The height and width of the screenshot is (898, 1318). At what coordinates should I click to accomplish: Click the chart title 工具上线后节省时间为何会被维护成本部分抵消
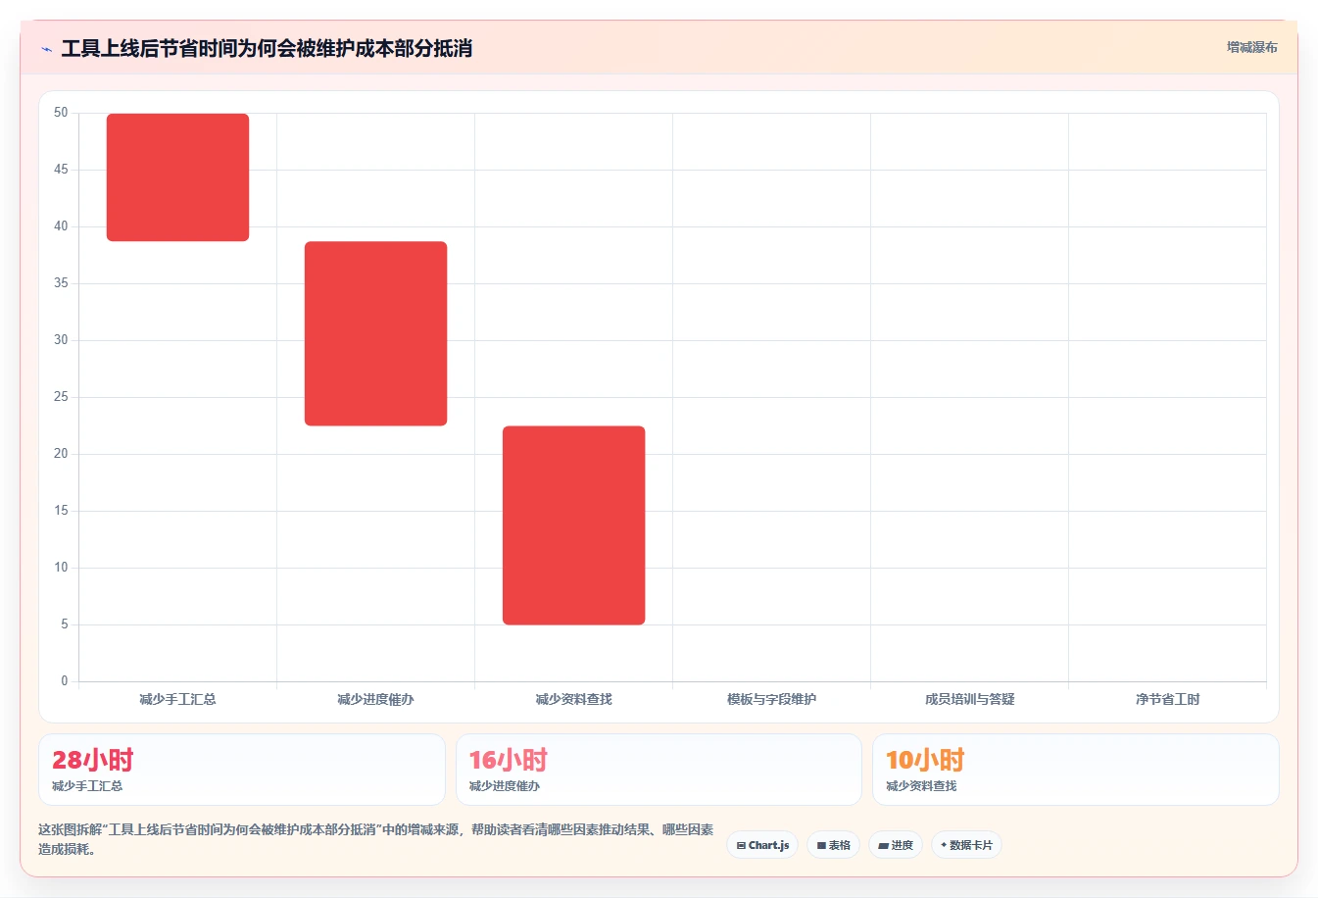pos(267,48)
